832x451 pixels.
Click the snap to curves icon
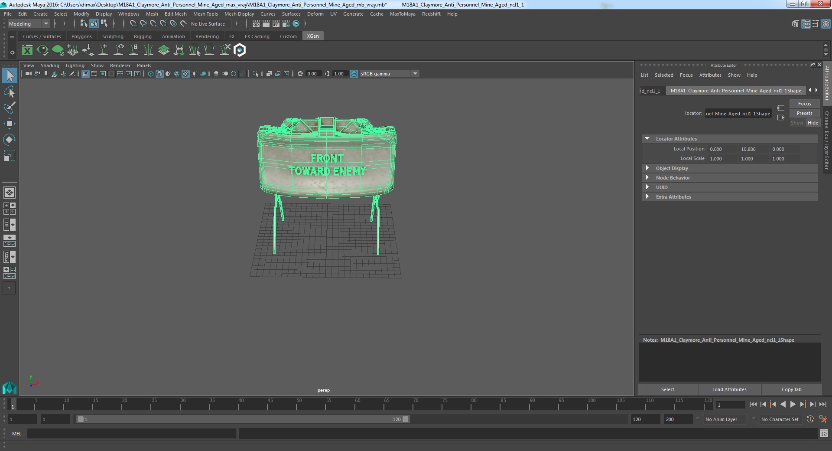(x=143, y=24)
